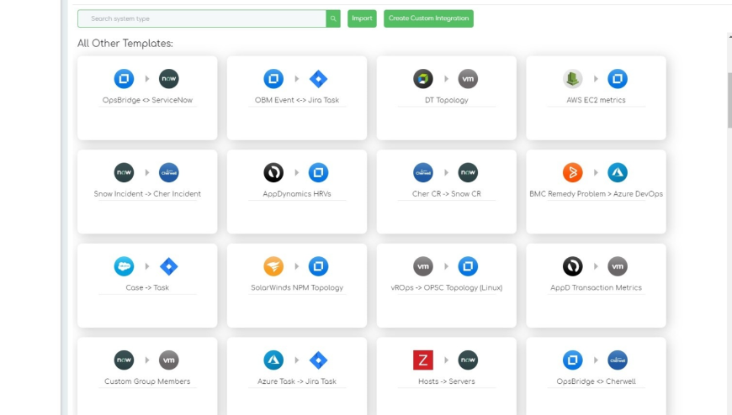This screenshot has width=732, height=415.
Task: Click ServiceNow icon in Custom Group Members card
Action: (124, 360)
